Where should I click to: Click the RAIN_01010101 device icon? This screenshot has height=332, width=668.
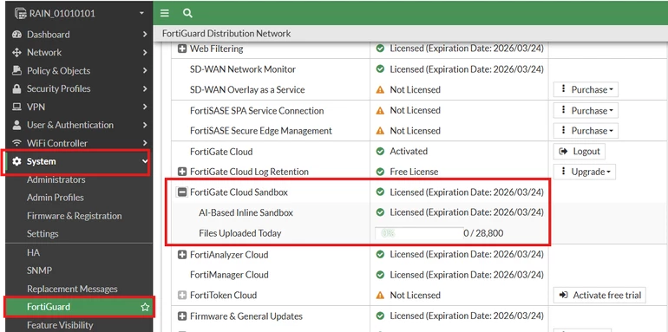[21, 14]
